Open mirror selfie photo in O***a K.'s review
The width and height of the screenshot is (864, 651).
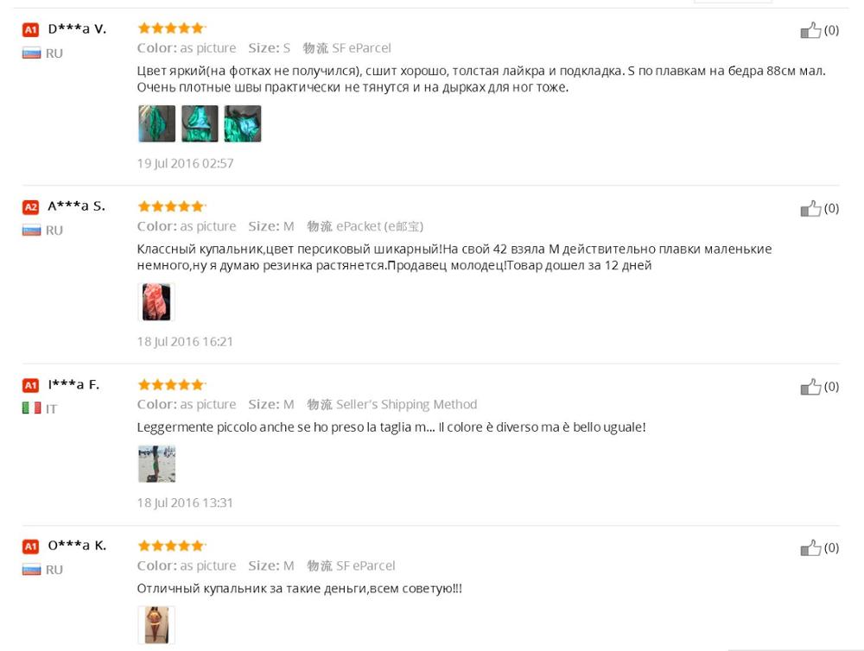(x=156, y=625)
